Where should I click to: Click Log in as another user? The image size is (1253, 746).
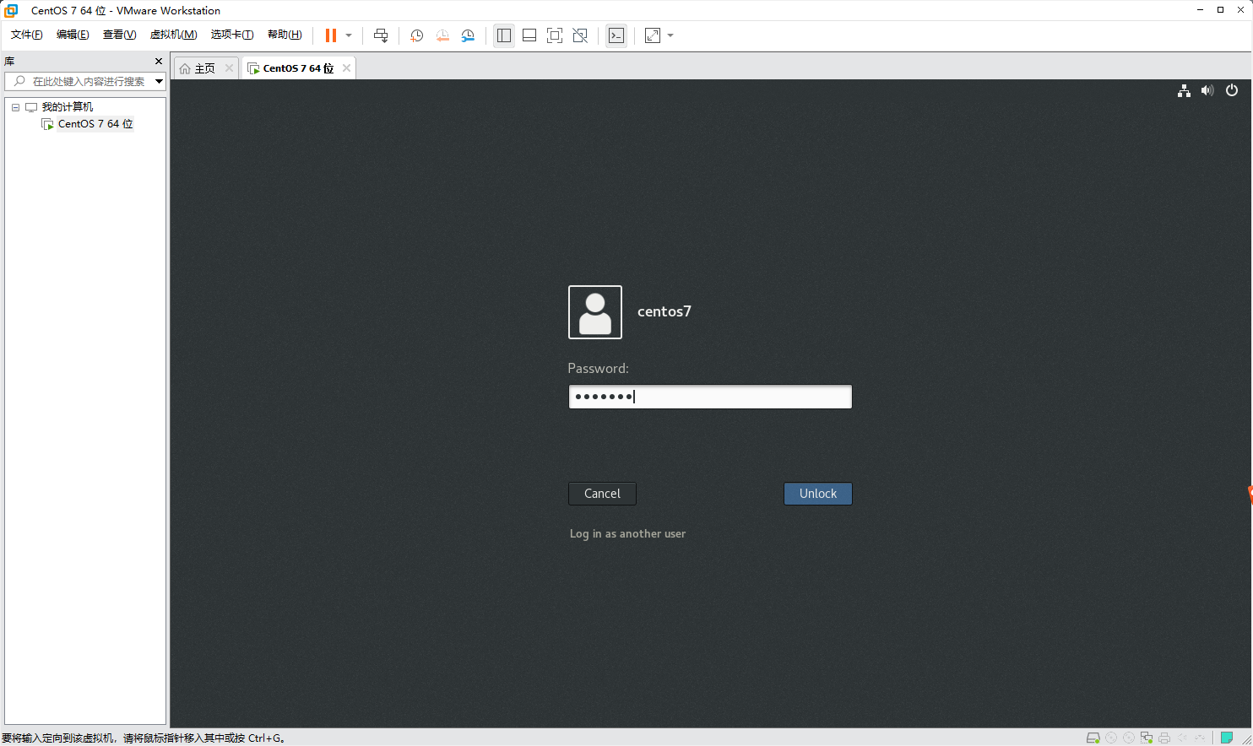(627, 533)
